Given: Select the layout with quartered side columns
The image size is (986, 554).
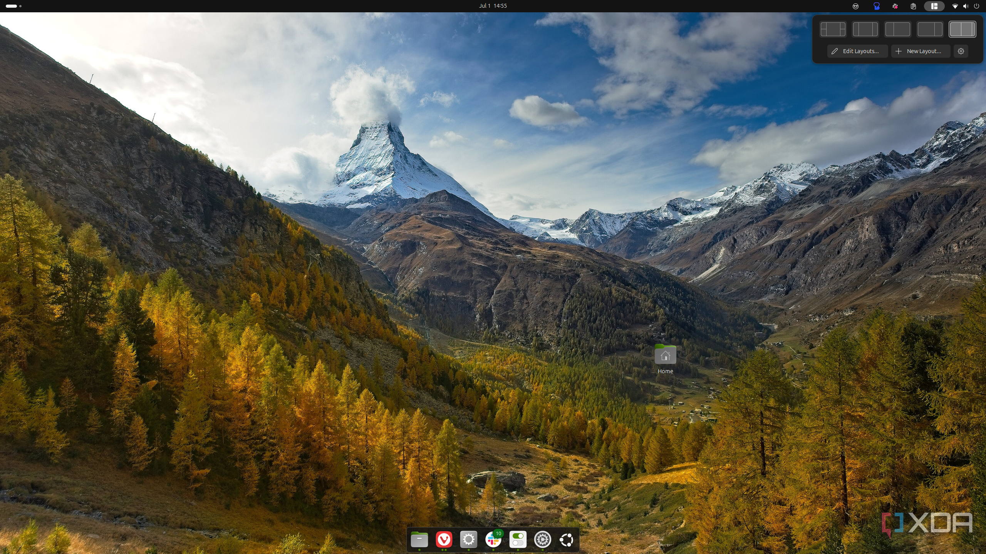Looking at the screenshot, I should [833, 29].
